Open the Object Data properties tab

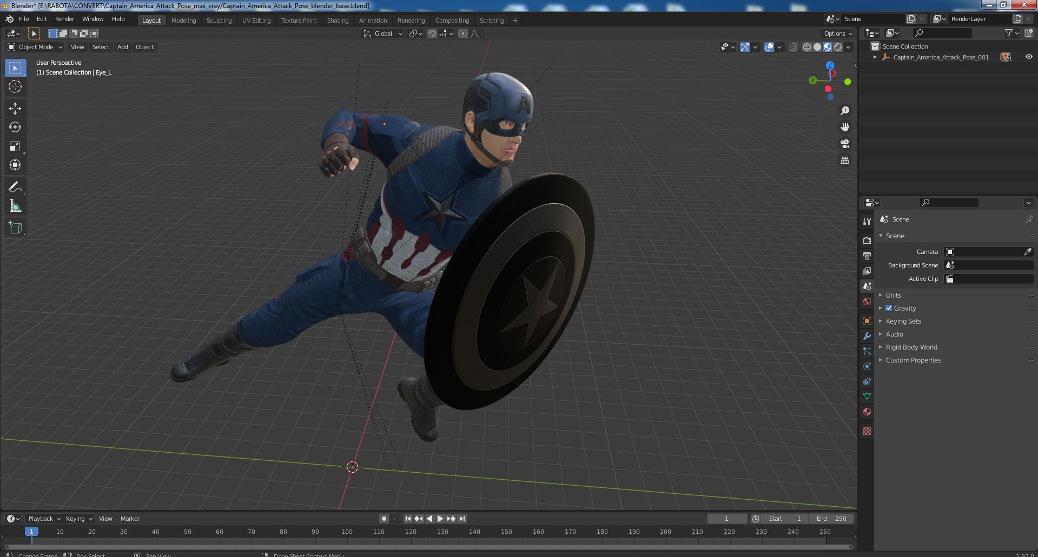pyautogui.click(x=867, y=397)
